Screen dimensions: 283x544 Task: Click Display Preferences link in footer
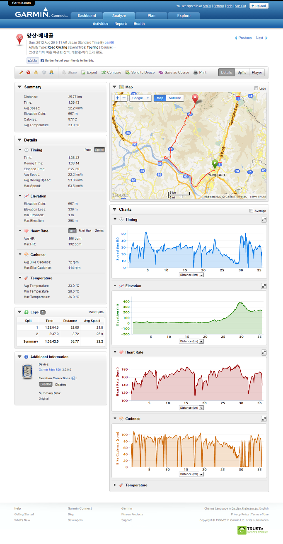(x=244, y=508)
